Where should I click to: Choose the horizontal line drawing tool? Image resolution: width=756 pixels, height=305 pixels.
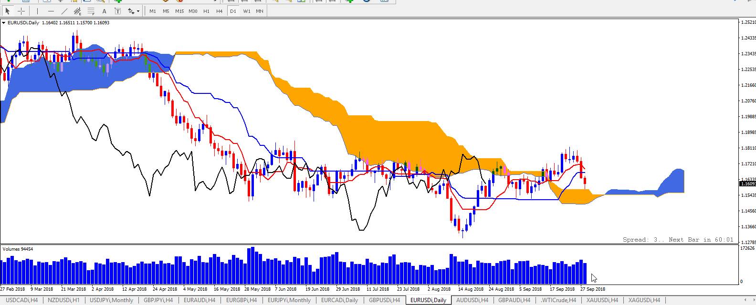pos(51,11)
